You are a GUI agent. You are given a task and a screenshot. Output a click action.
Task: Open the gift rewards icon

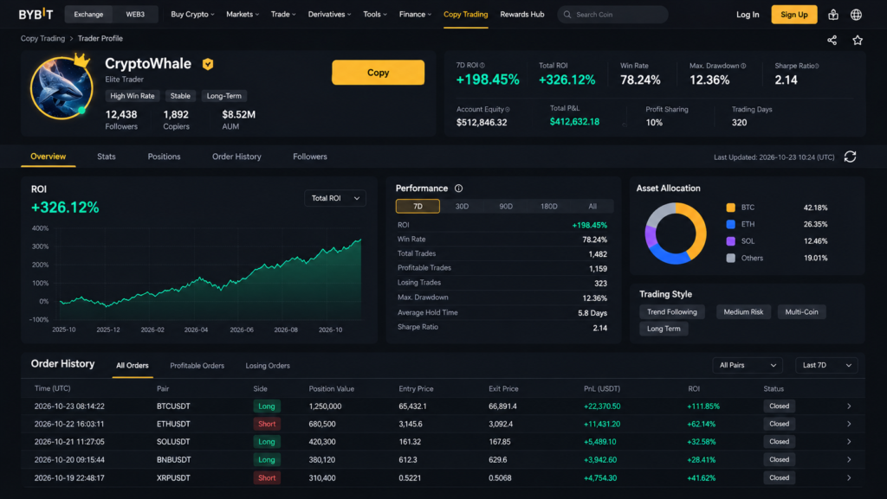pyautogui.click(x=832, y=15)
